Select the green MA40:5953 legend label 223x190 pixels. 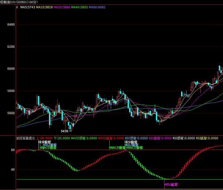coord(79,7)
